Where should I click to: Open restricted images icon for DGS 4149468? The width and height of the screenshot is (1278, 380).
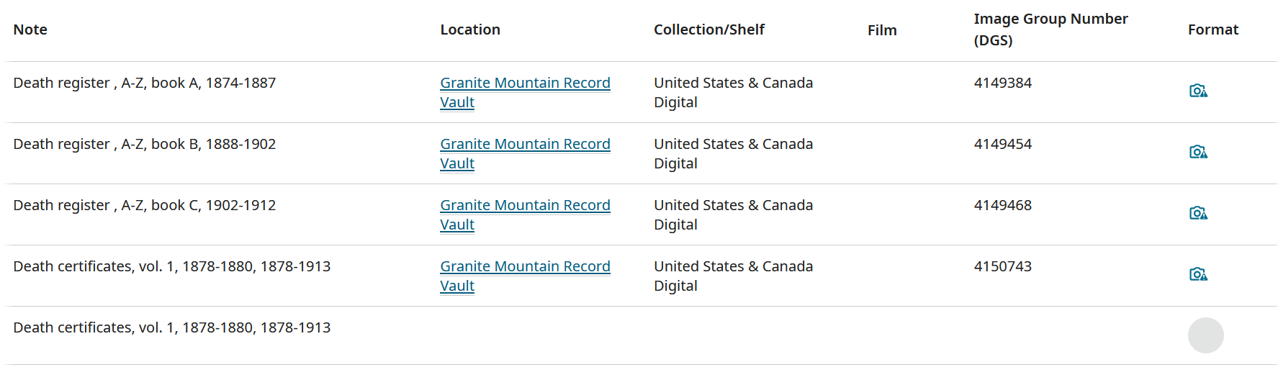pos(1197,213)
